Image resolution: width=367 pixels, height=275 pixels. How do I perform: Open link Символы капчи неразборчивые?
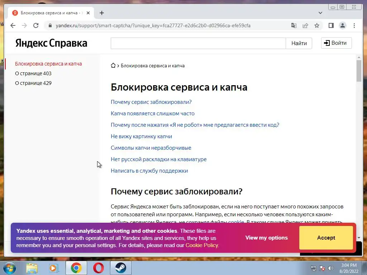(x=151, y=148)
